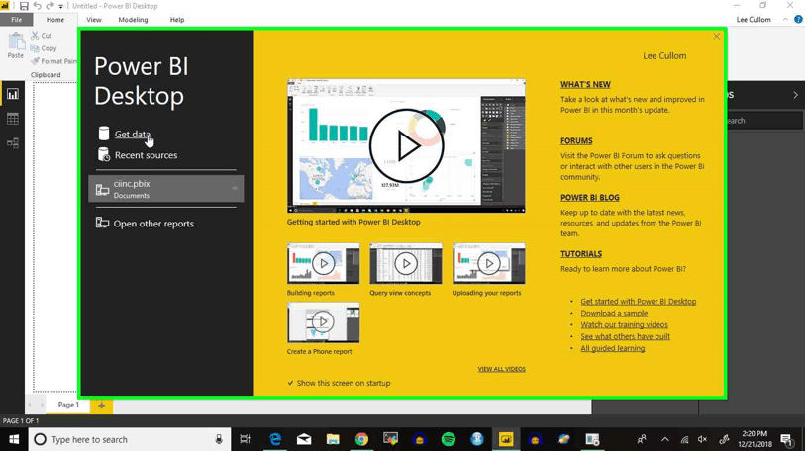Play the Uploading your reports video
Screen dimensions: 807x452
(x=489, y=263)
